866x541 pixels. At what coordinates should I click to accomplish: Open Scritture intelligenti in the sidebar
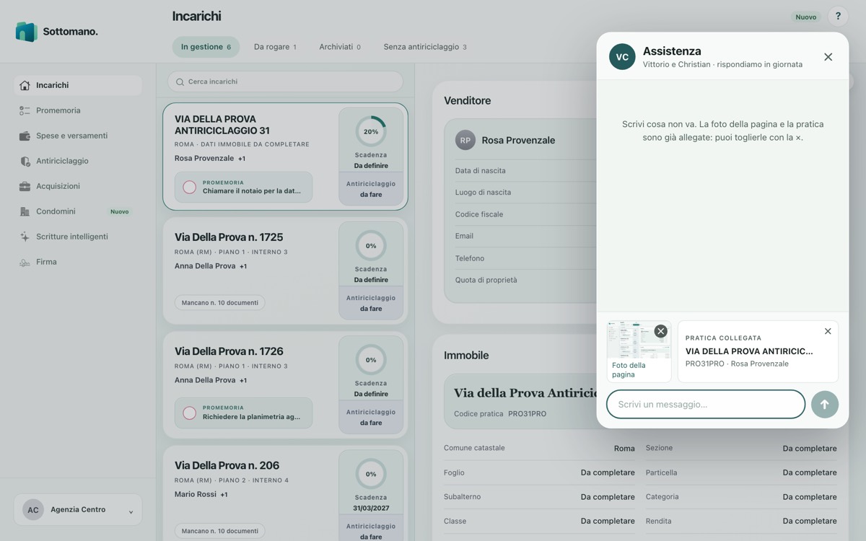[78, 237]
